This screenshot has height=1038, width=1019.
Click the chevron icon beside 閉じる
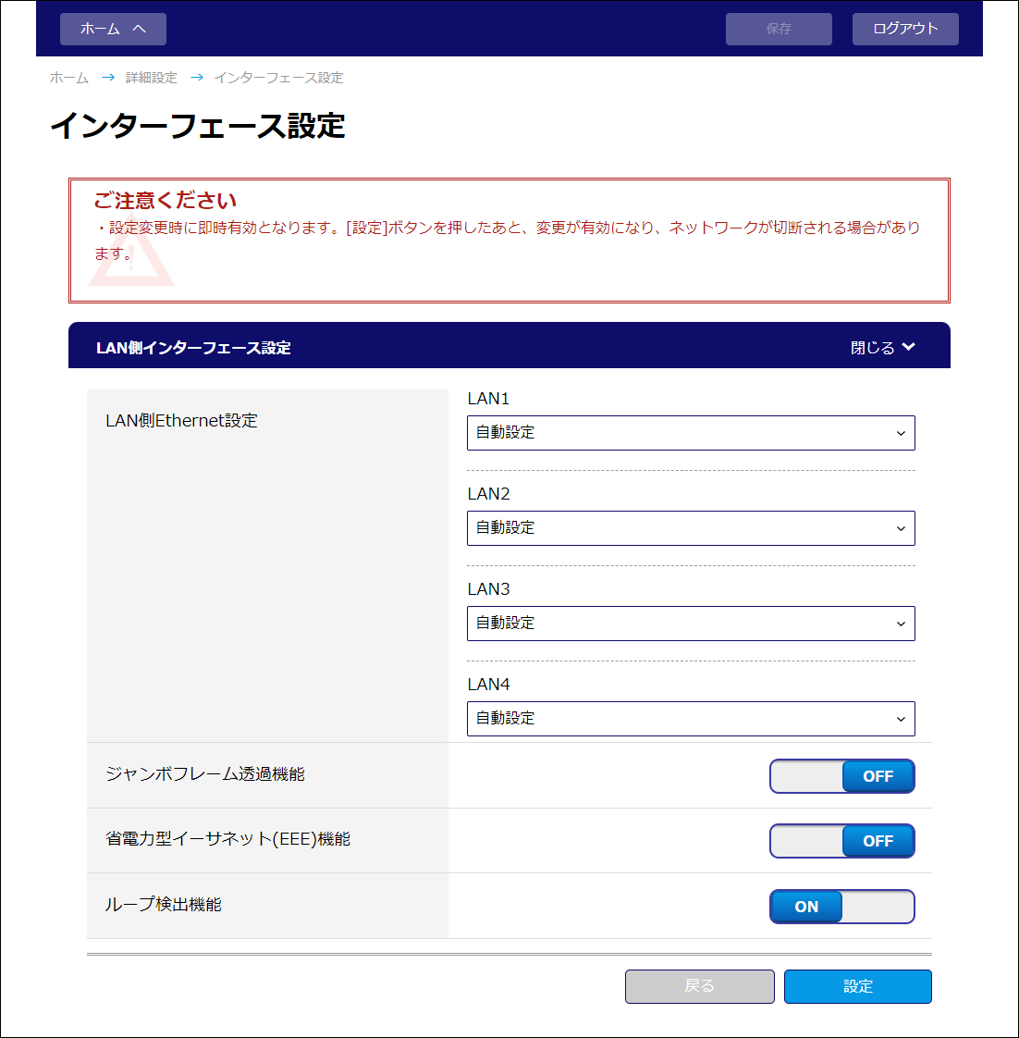pos(908,347)
